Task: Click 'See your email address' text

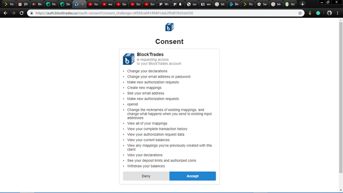Action: click(x=146, y=93)
